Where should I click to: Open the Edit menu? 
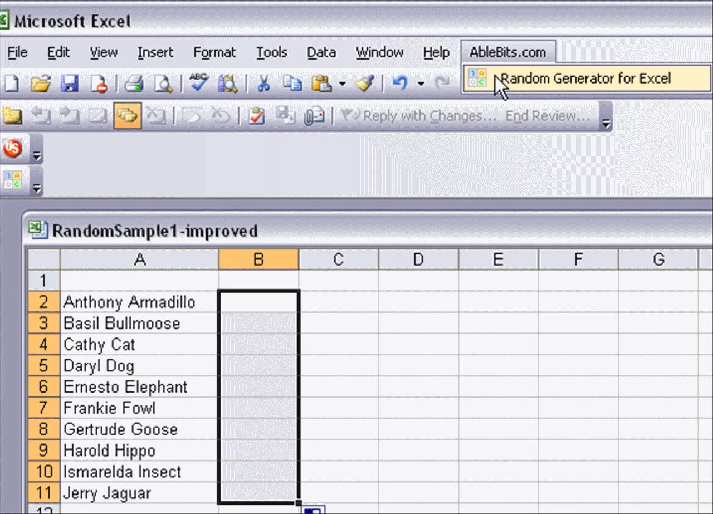58,52
